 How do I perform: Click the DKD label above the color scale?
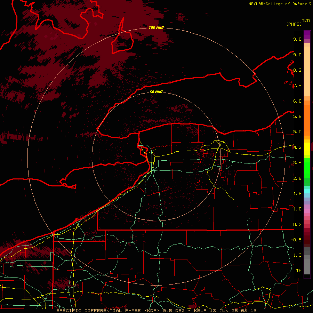click(306, 21)
